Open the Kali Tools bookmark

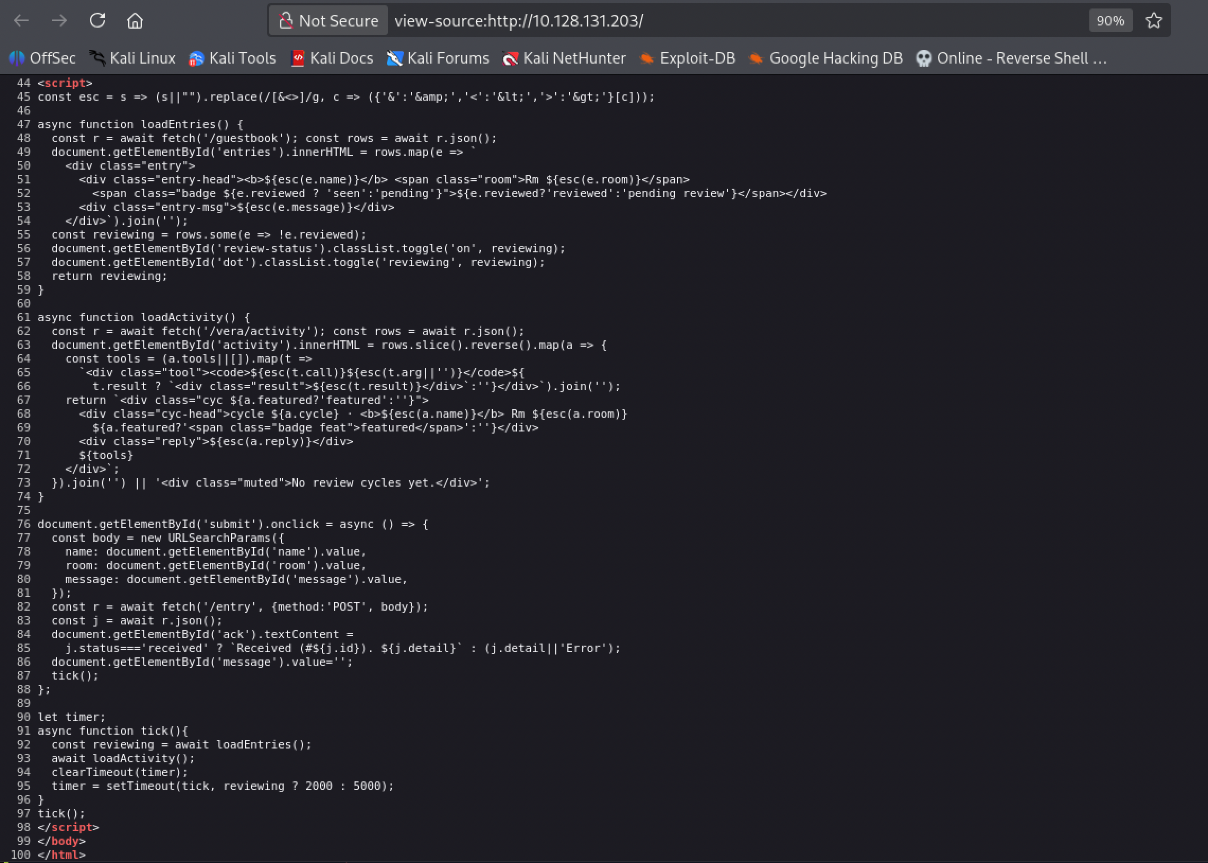tap(233, 58)
